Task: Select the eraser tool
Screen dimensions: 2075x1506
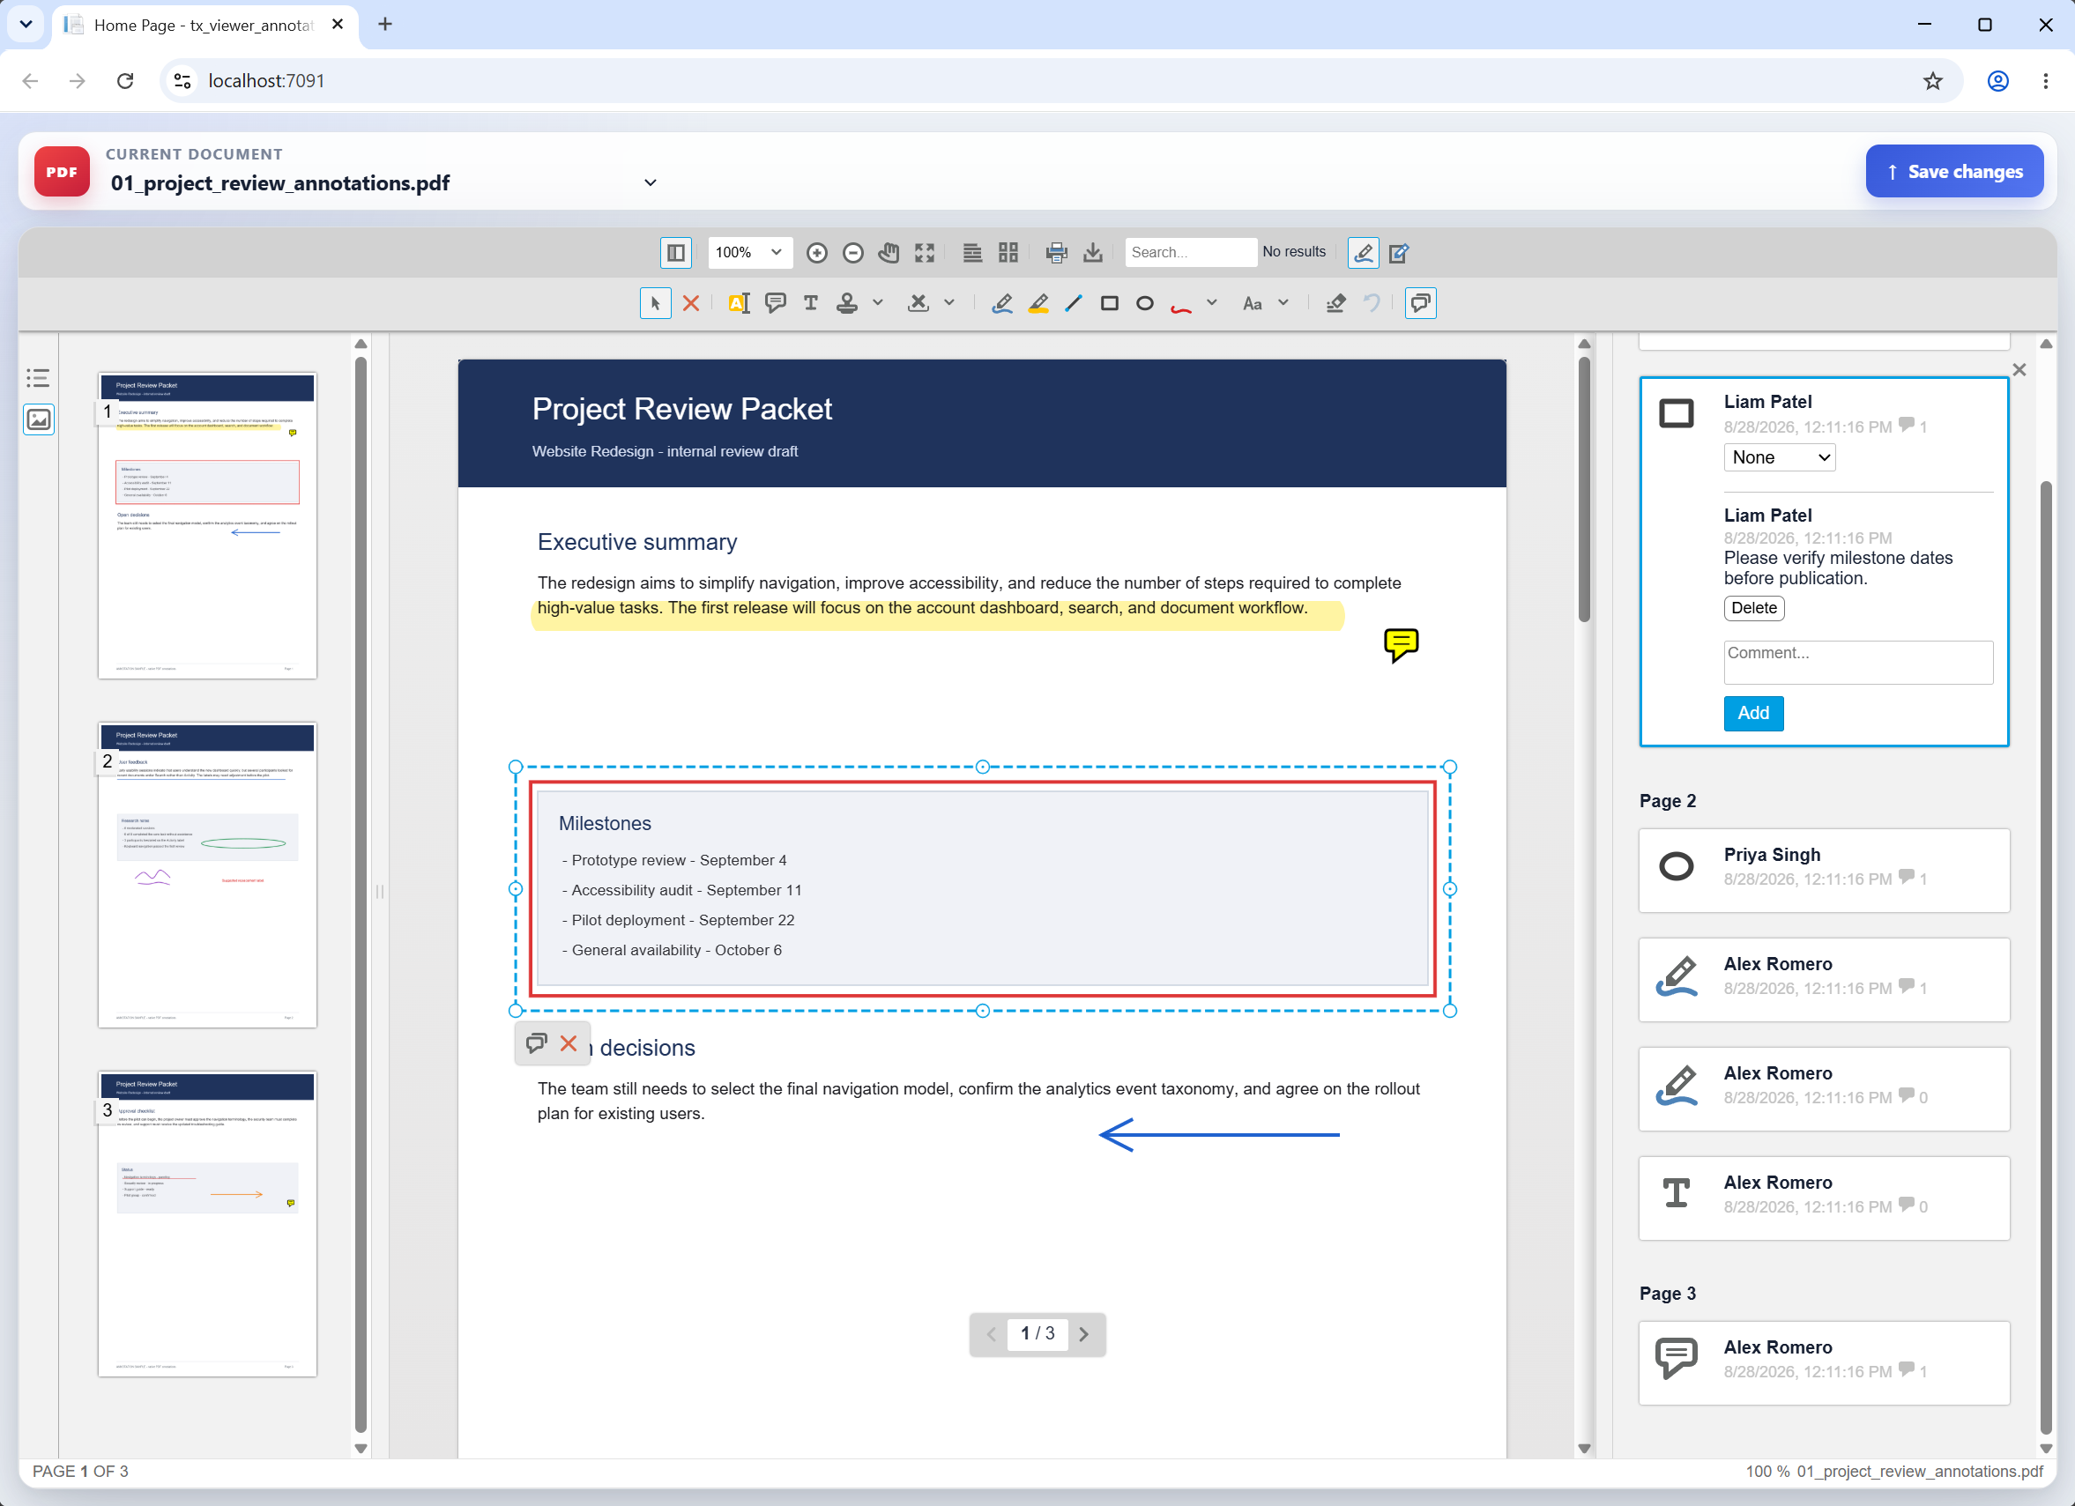Action: click(1335, 302)
